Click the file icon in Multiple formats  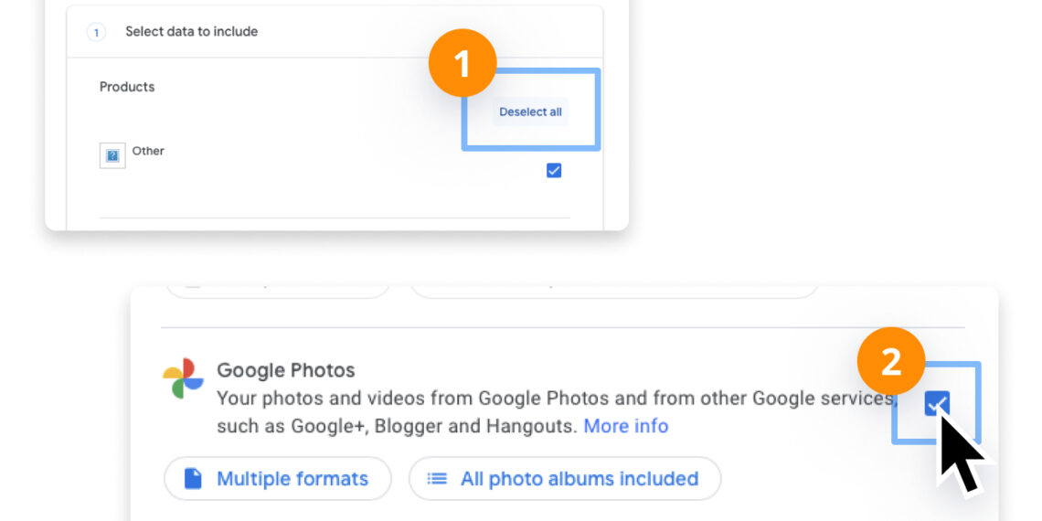[x=193, y=479]
